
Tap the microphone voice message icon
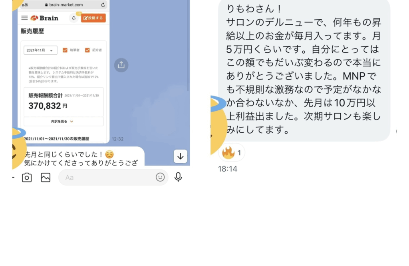(x=178, y=177)
